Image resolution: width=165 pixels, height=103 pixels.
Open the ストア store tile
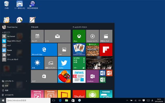tap(44, 76)
